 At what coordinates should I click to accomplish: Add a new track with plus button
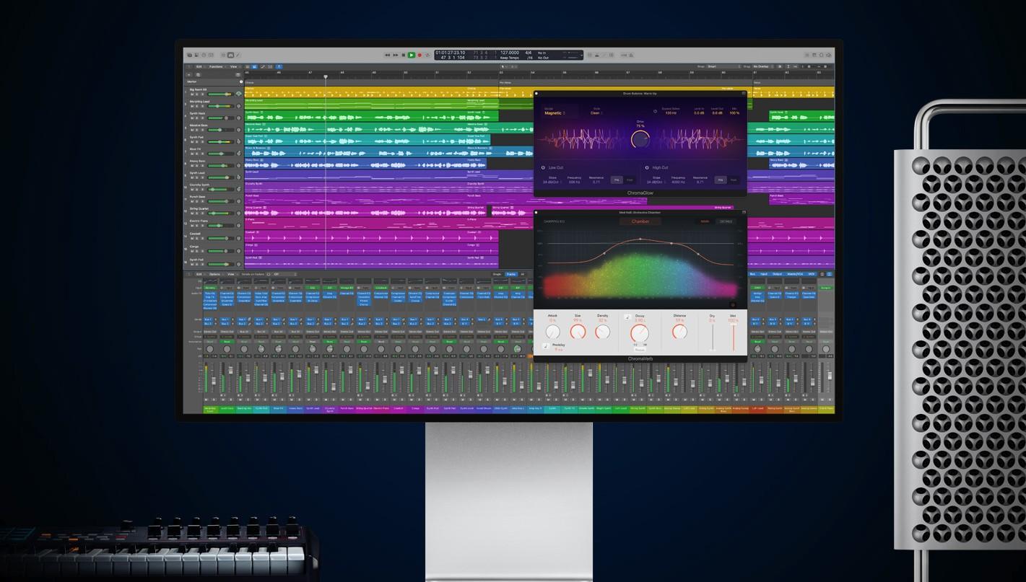189,75
